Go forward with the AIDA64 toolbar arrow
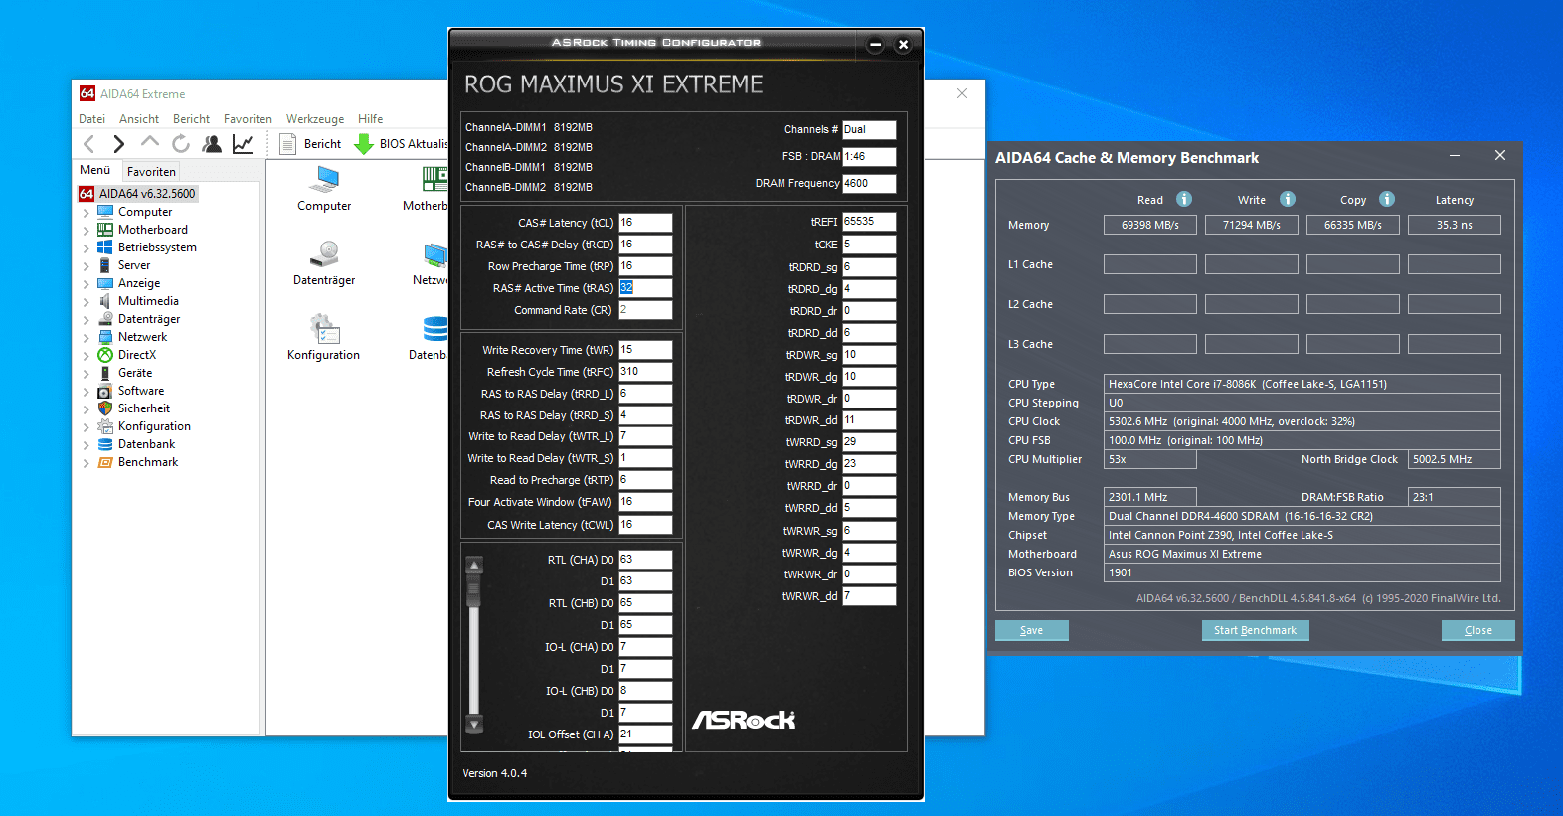This screenshot has height=816, width=1563. coord(119,144)
